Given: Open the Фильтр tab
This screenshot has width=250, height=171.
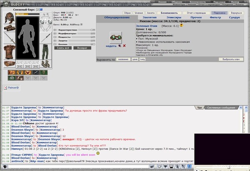Looking at the screenshot, I should (x=215, y=17).
